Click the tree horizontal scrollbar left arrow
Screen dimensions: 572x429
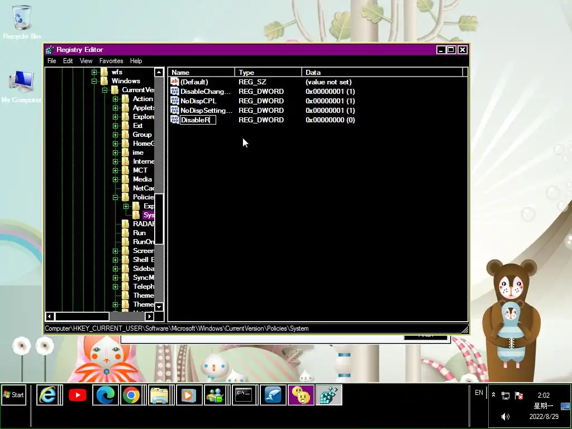[50, 316]
